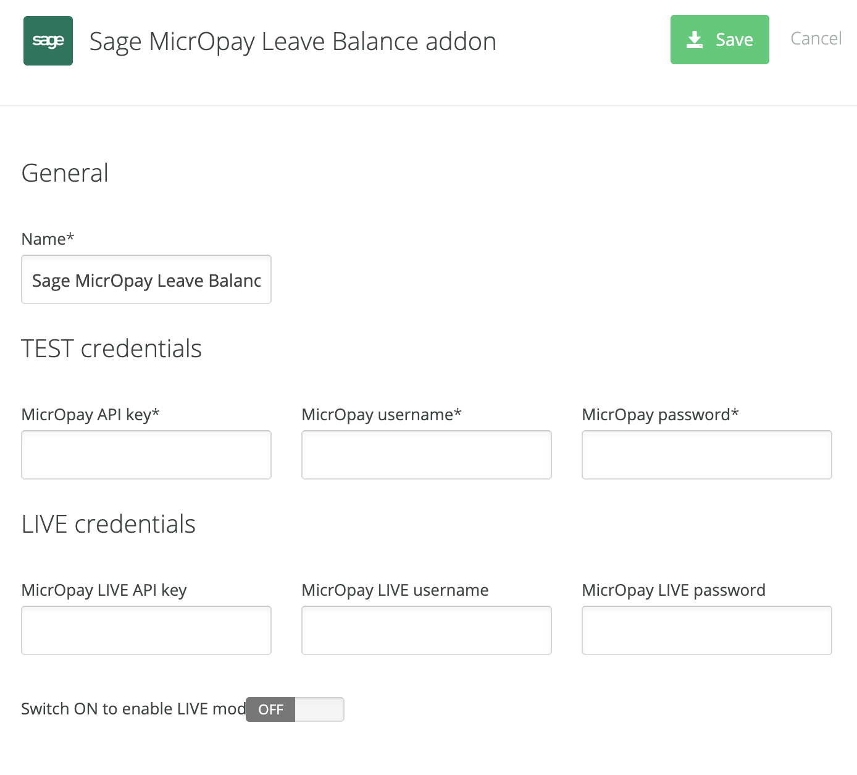Click the green Save button
Viewport: 857px width, 775px height.
point(720,40)
